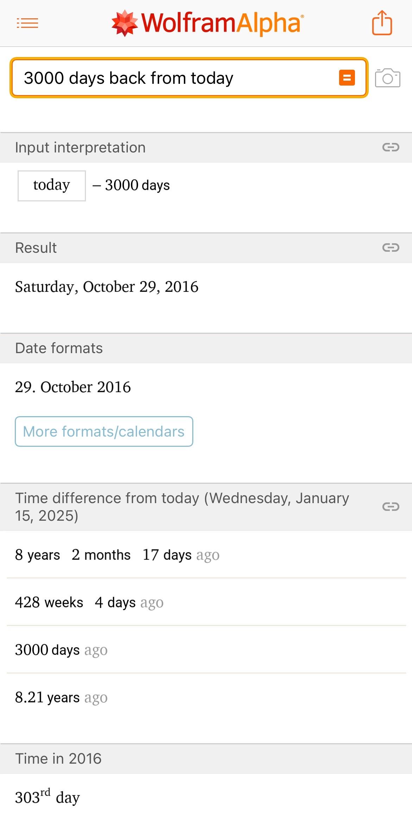Copy link for Result pod
This screenshot has height=814, width=412.
(391, 248)
